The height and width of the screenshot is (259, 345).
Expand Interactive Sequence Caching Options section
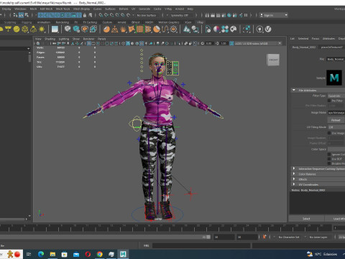[318, 168]
